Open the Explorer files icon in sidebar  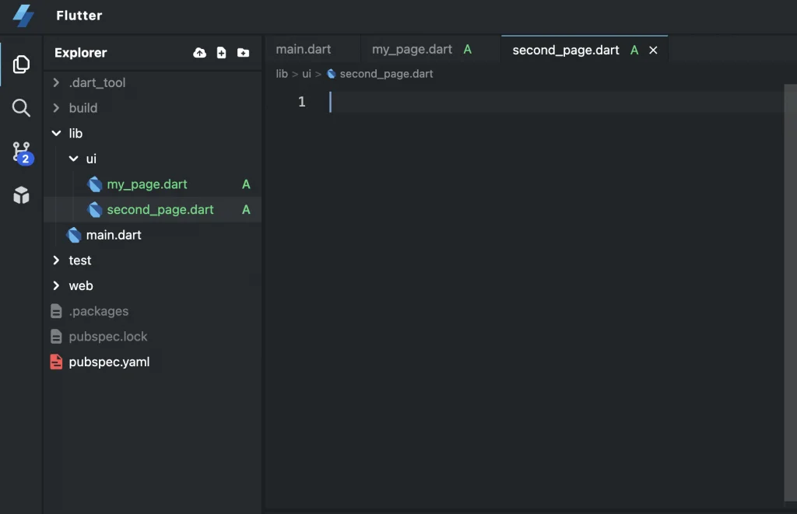(22, 64)
